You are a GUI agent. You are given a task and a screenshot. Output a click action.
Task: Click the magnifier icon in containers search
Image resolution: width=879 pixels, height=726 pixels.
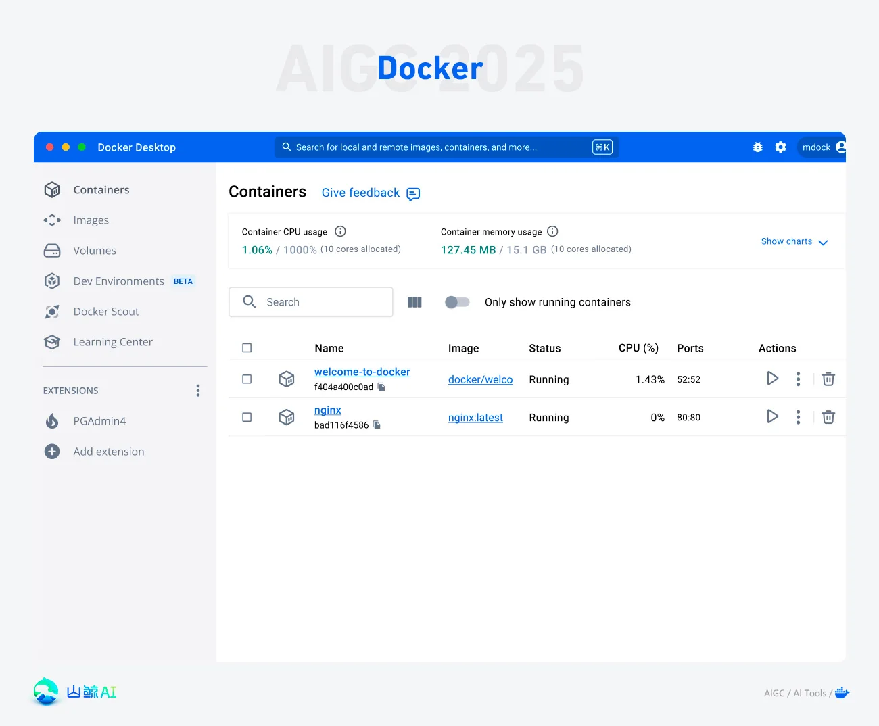click(x=250, y=302)
